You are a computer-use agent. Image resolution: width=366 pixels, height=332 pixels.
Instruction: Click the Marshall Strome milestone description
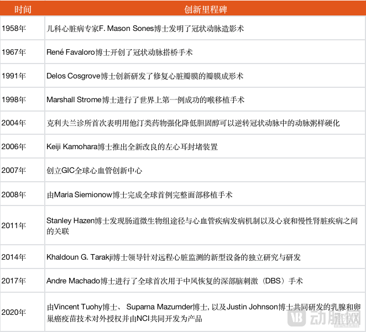(145, 100)
